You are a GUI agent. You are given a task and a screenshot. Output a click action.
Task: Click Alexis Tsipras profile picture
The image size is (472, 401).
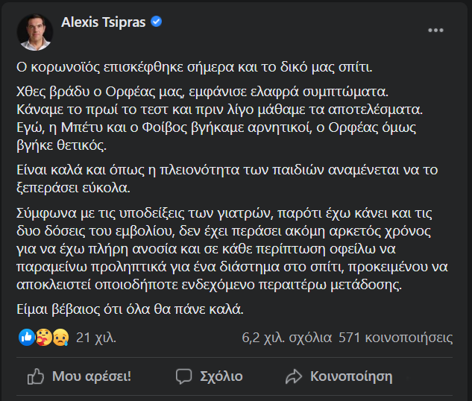tap(35, 32)
